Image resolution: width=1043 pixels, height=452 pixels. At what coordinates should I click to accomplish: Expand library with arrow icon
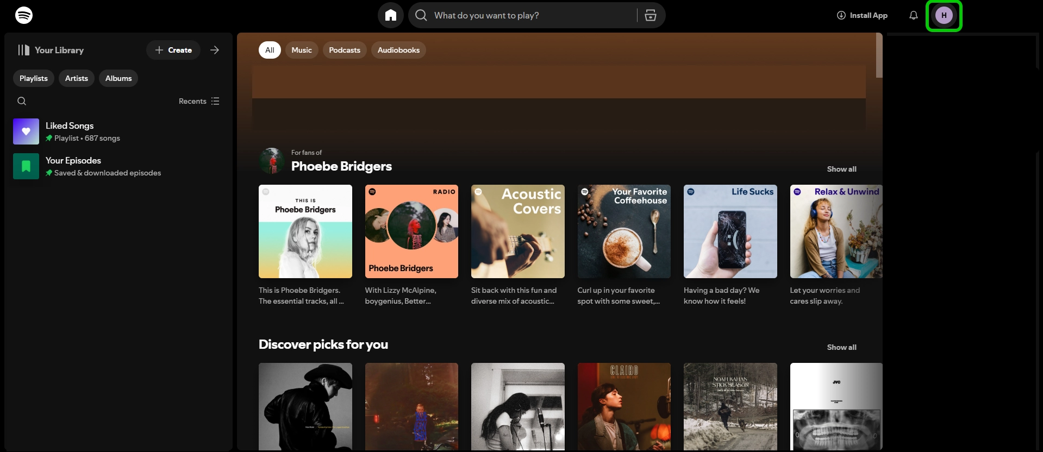pos(215,50)
